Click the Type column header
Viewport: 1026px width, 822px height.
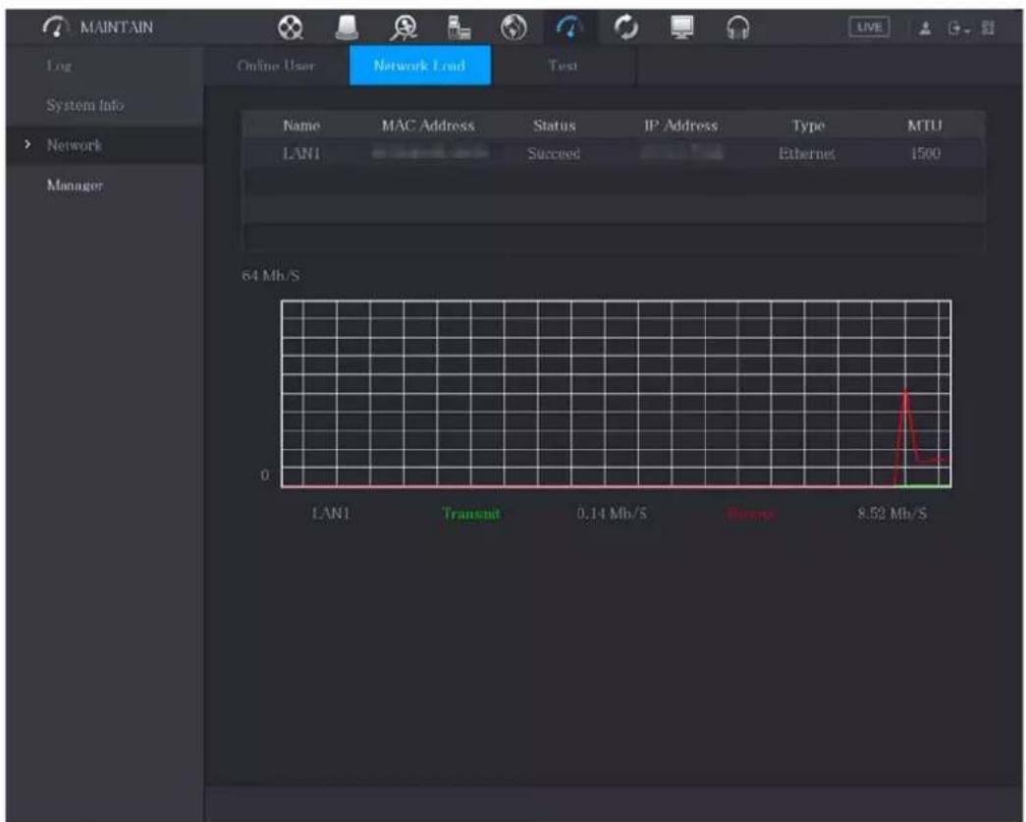coord(808,125)
